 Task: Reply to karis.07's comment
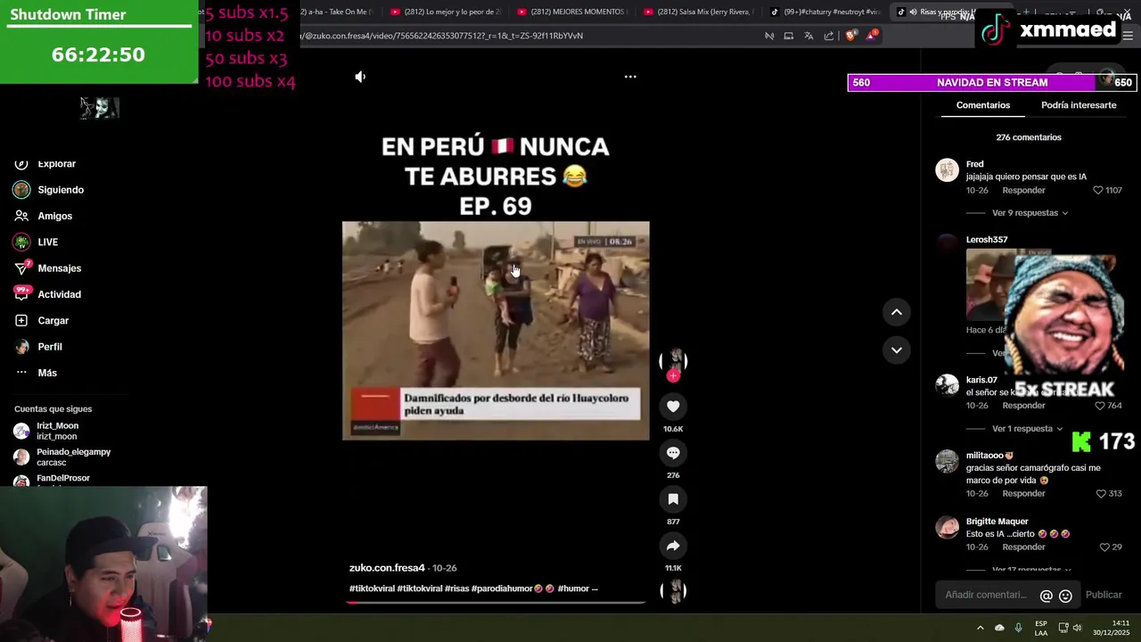[1023, 406]
